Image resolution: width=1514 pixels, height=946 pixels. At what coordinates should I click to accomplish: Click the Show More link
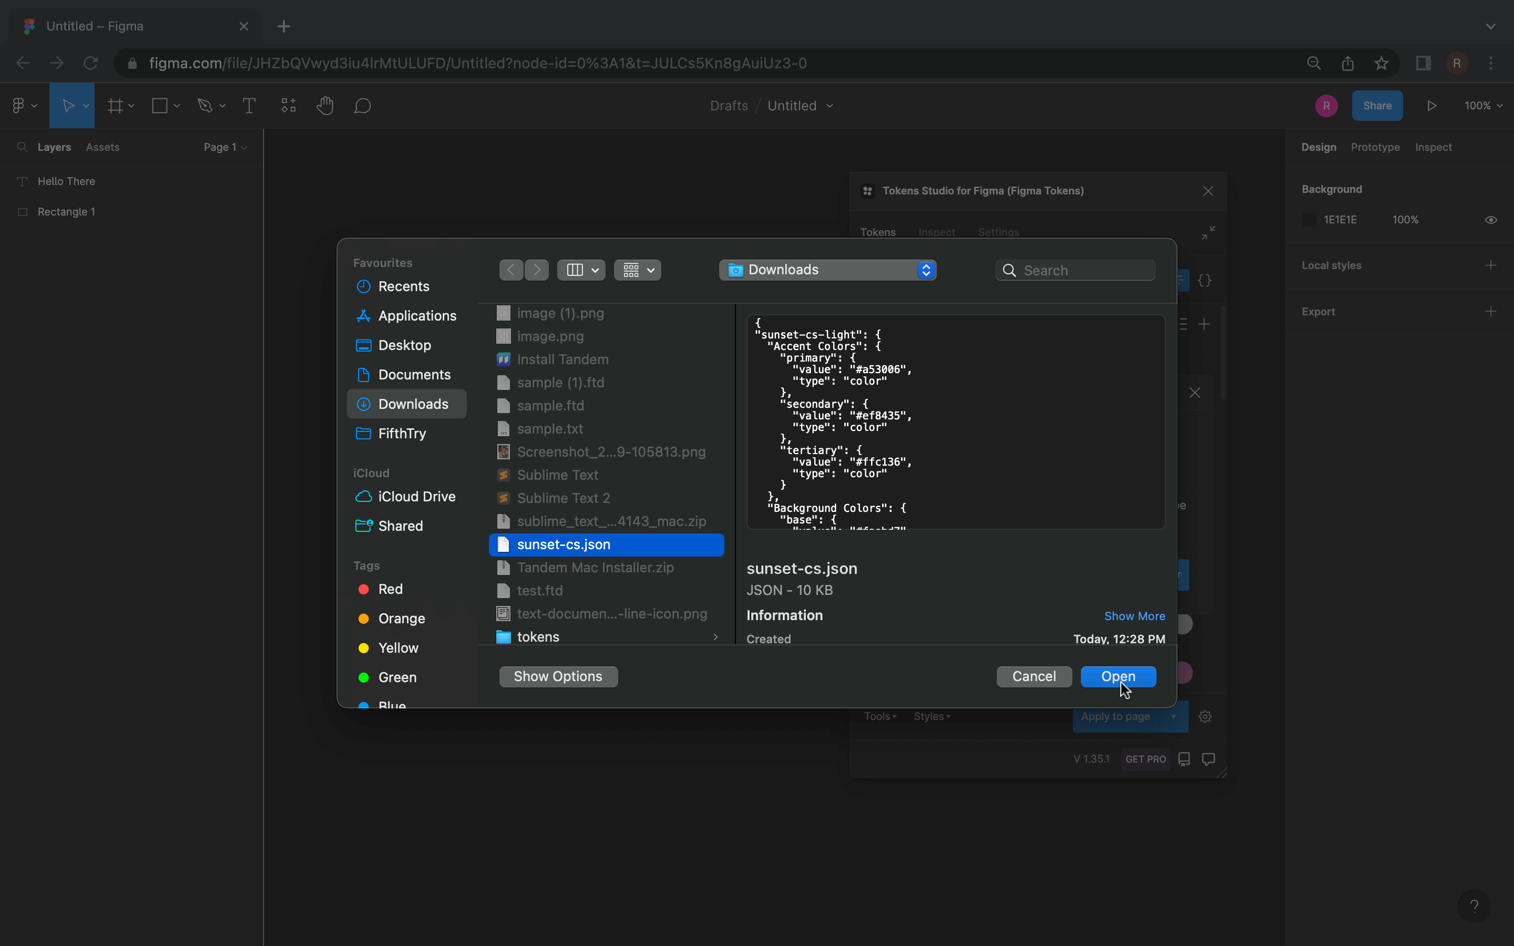coord(1134,616)
